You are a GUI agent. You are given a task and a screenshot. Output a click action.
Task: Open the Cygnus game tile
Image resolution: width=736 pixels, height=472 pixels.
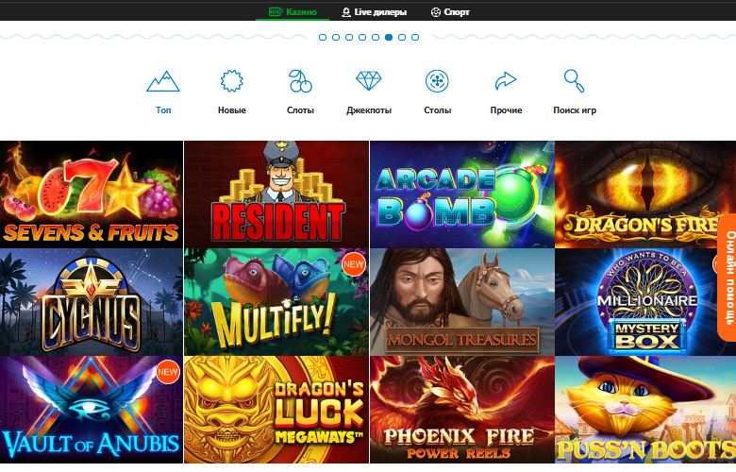point(92,302)
